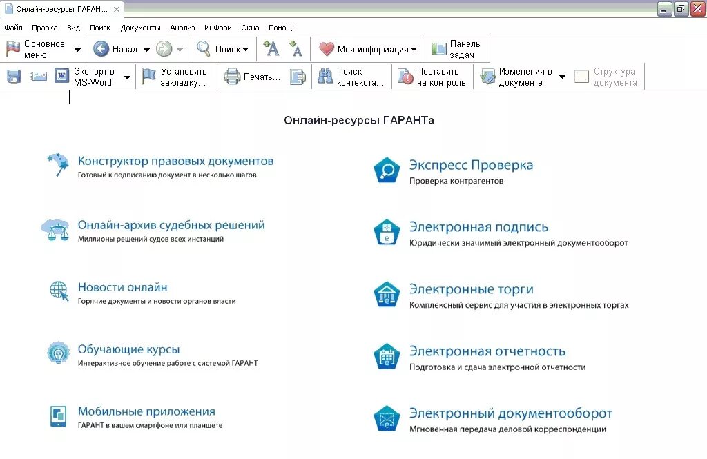The height and width of the screenshot is (459, 707).
Task: Click the save floppy disk icon
Action: (x=14, y=77)
